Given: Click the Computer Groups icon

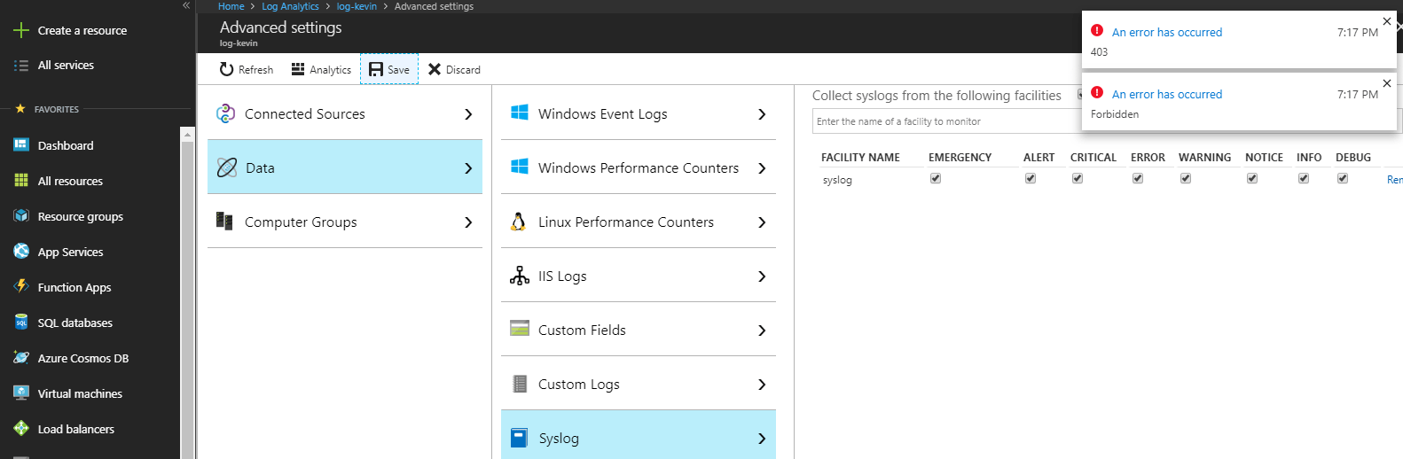Looking at the screenshot, I should point(224,222).
